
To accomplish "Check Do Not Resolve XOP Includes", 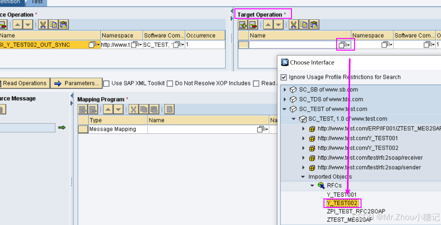I will tap(170, 83).
